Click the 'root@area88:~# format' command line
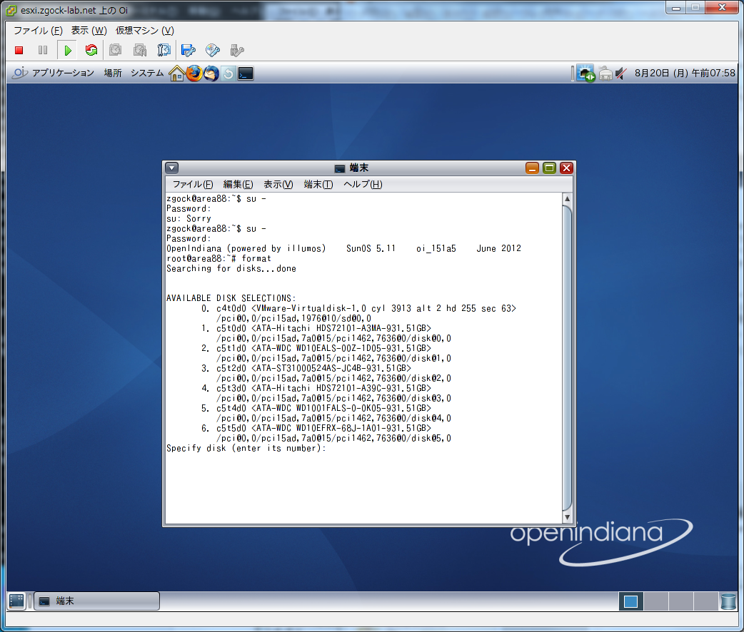This screenshot has width=744, height=632. (218, 258)
